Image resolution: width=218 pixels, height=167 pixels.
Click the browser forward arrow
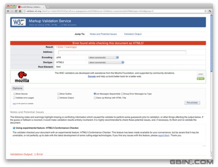[12, 11]
